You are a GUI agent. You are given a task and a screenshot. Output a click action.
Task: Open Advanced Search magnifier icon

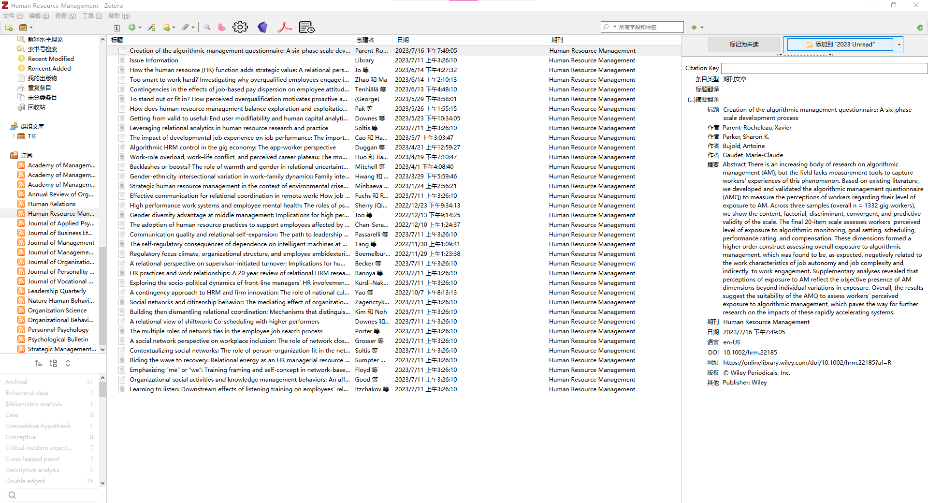[x=207, y=28]
